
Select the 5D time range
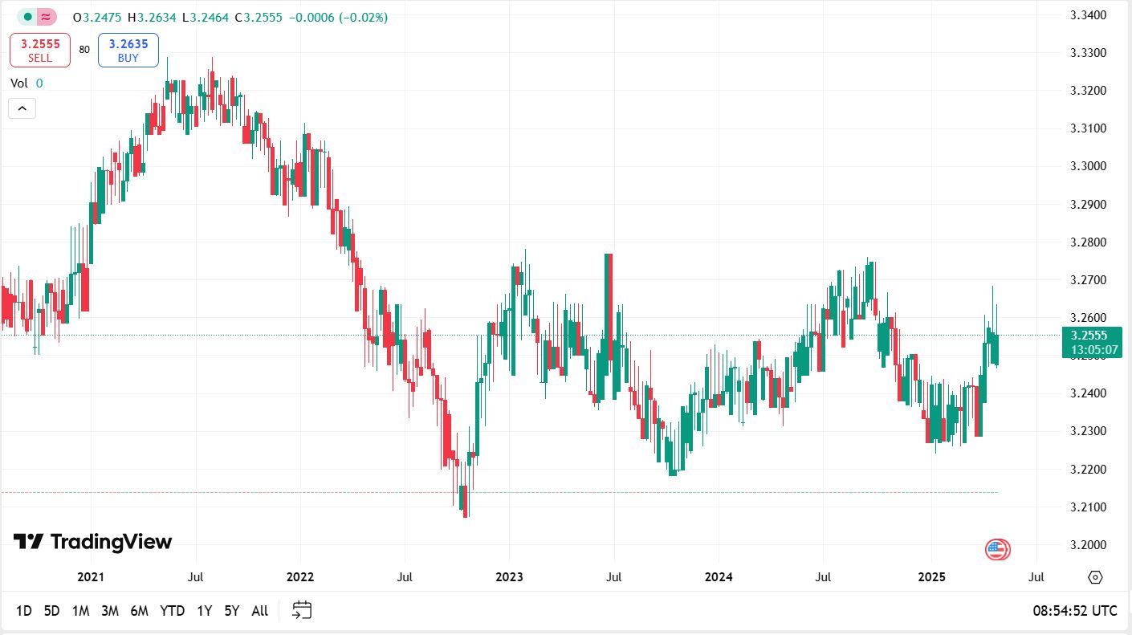click(x=51, y=611)
